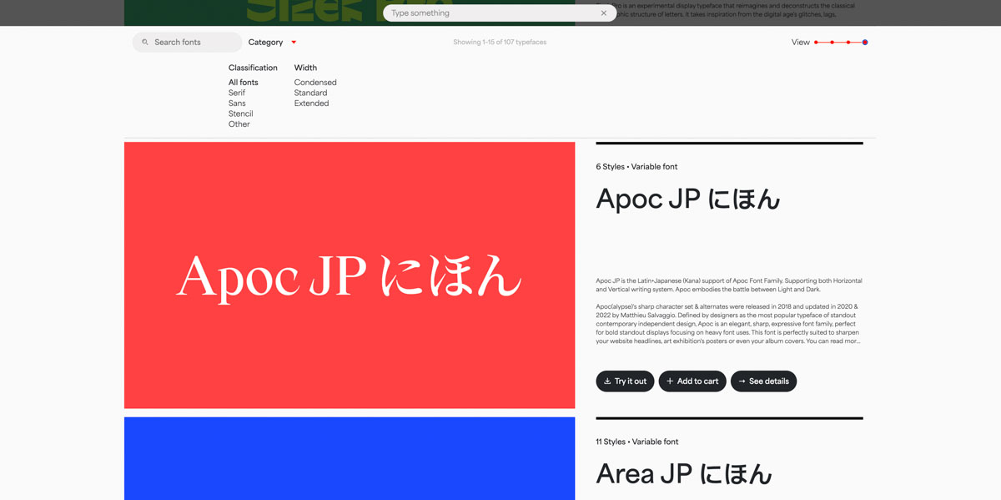The height and width of the screenshot is (500, 1001).
Task: Select the Stencil classification filter
Action: tap(240, 114)
